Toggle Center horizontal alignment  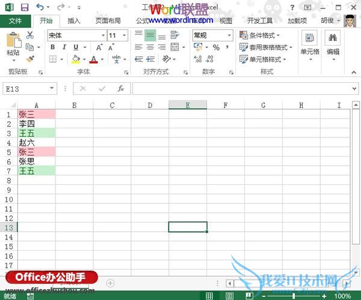pyautogui.click(x=150, y=47)
